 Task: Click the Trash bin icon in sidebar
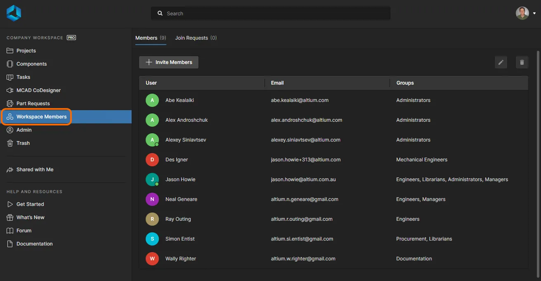point(10,143)
